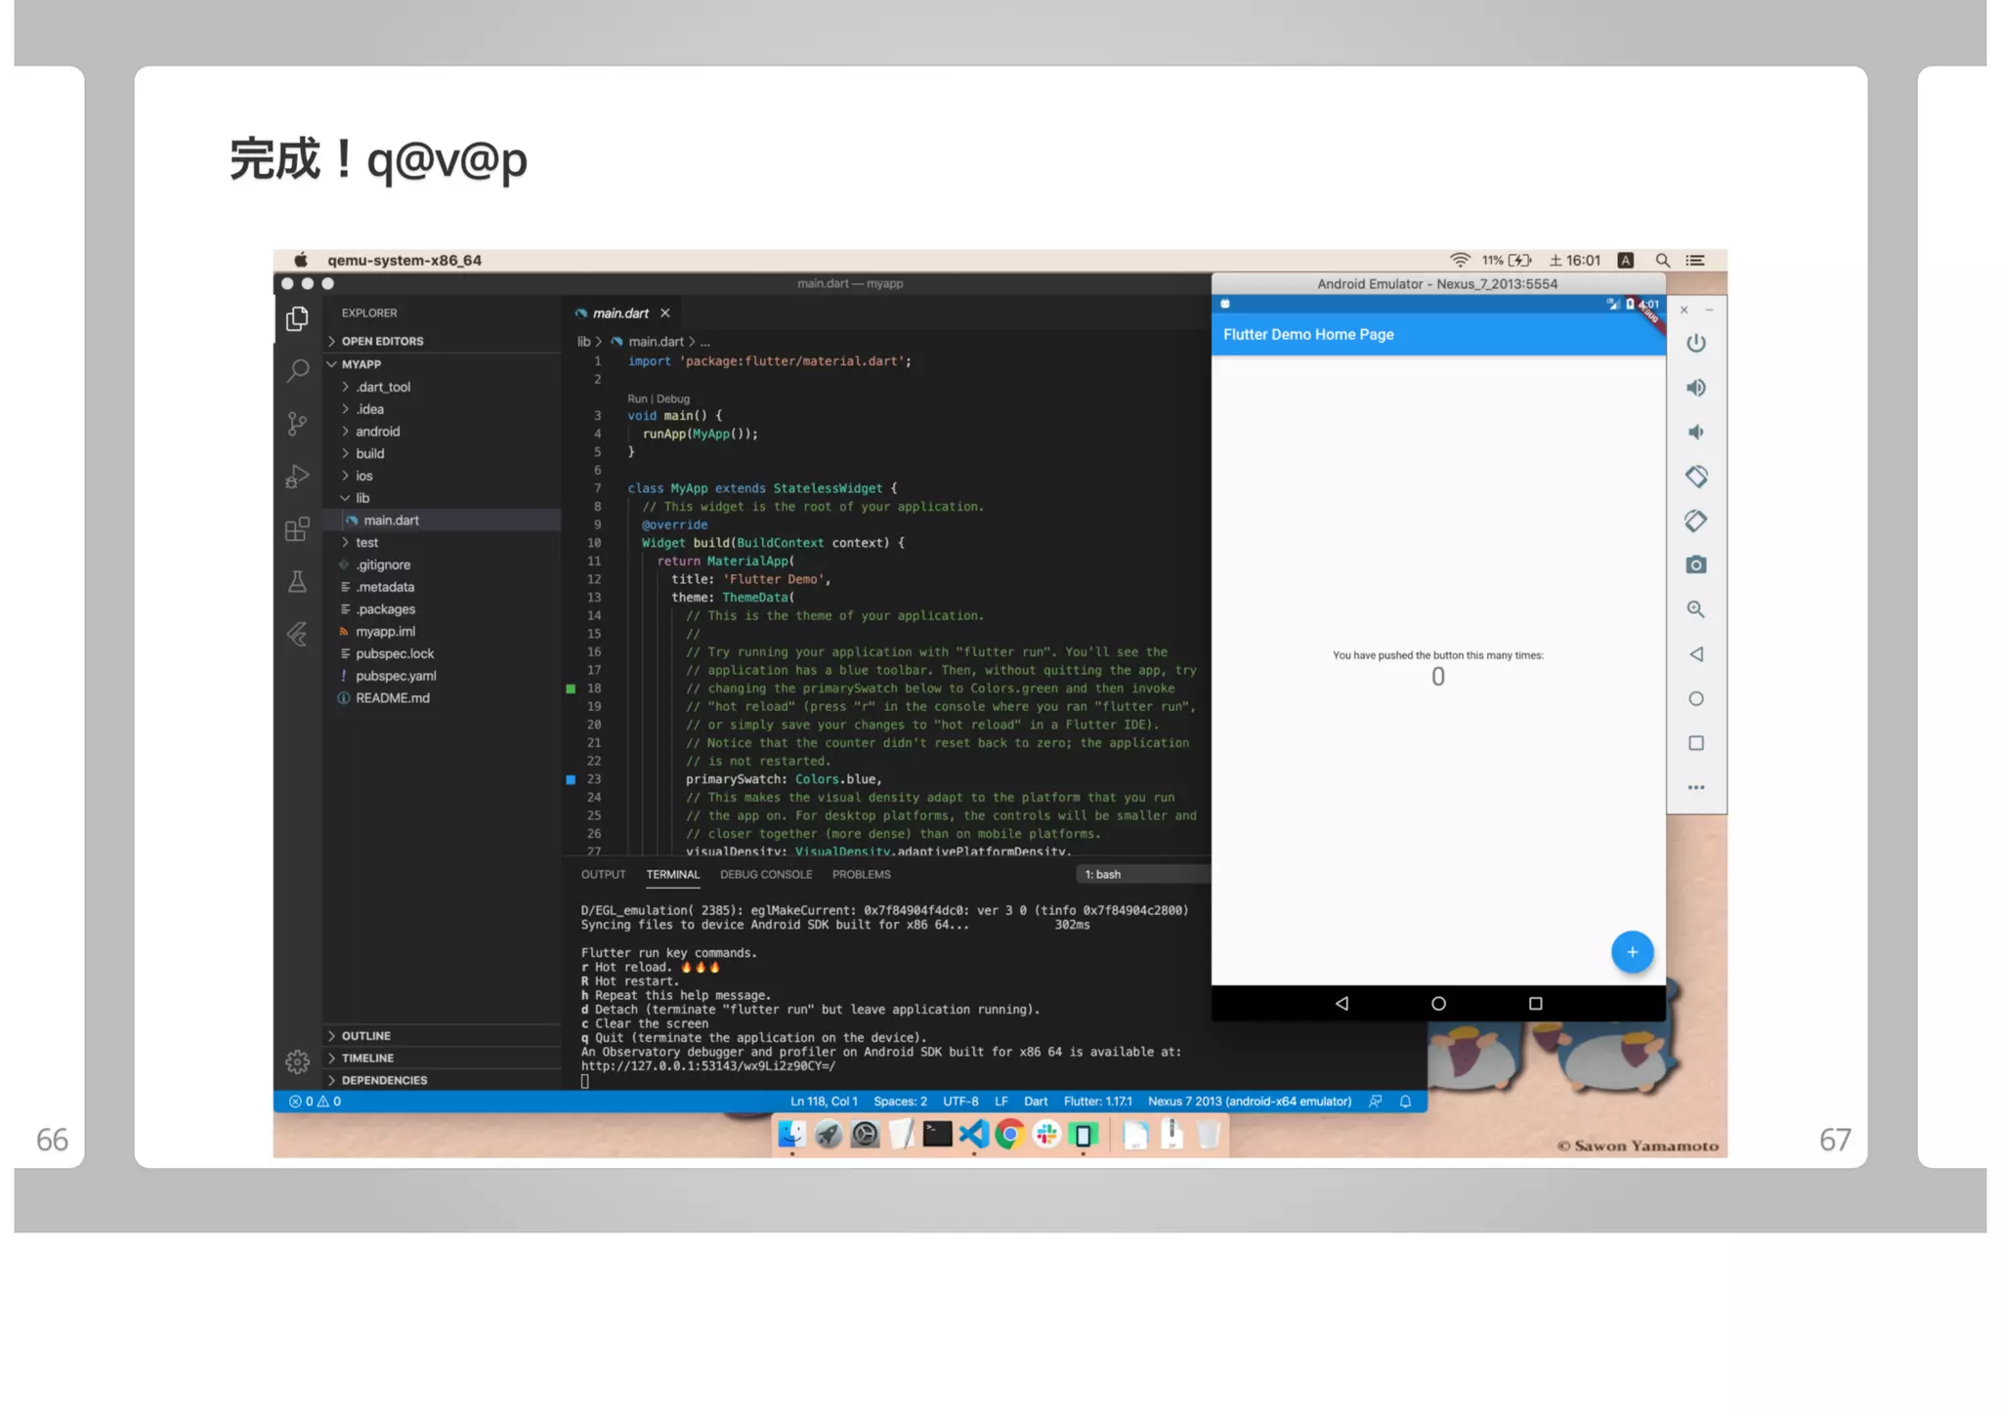Screen dimensions: 2001x1415
Task: Open main.dart in the file tree
Action: (442, 520)
